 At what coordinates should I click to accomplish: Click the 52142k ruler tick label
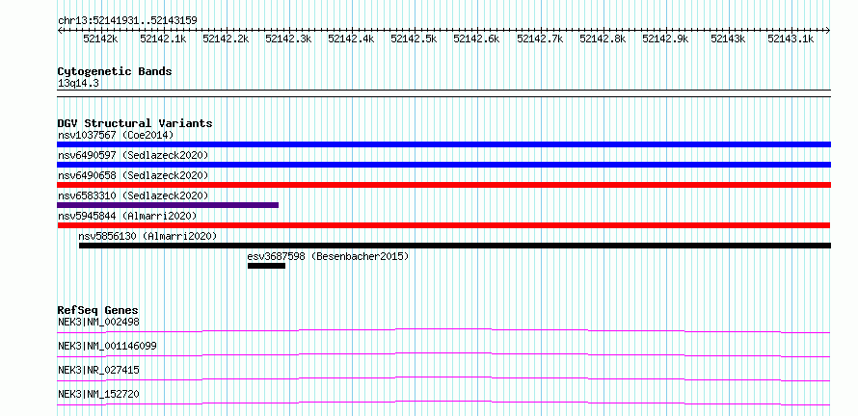click(100, 39)
